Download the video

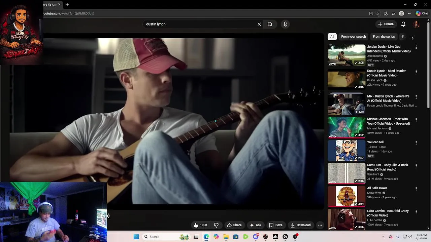[x=300, y=225]
